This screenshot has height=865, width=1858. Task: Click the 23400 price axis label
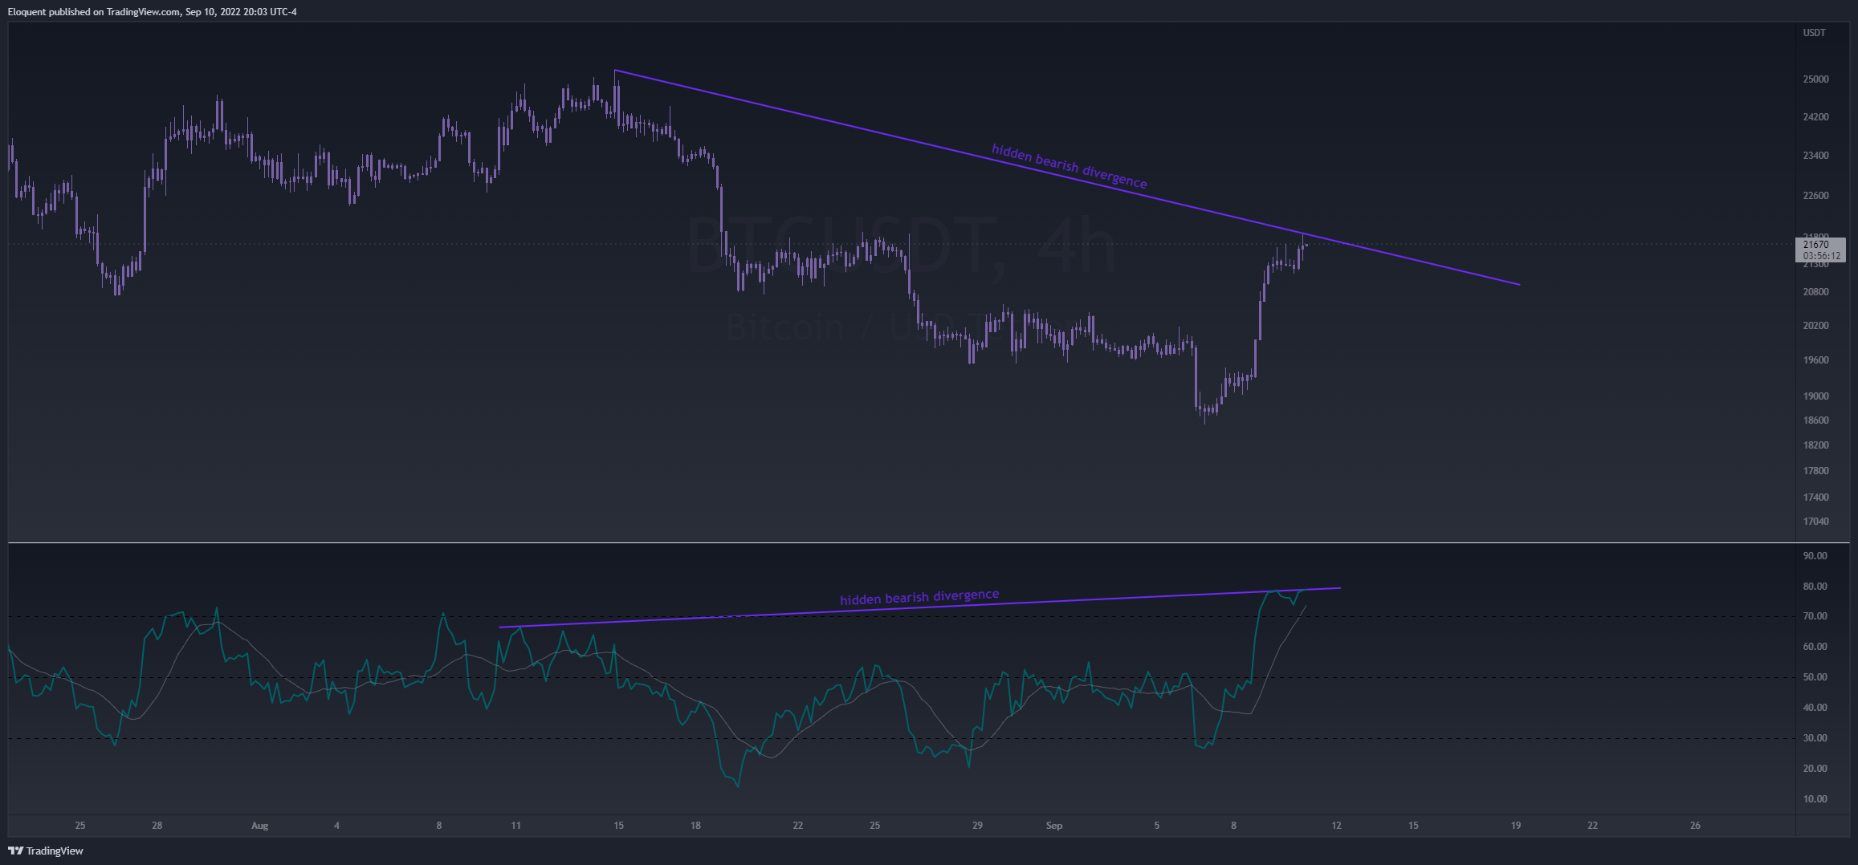pyautogui.click(x=1815, y=156)
